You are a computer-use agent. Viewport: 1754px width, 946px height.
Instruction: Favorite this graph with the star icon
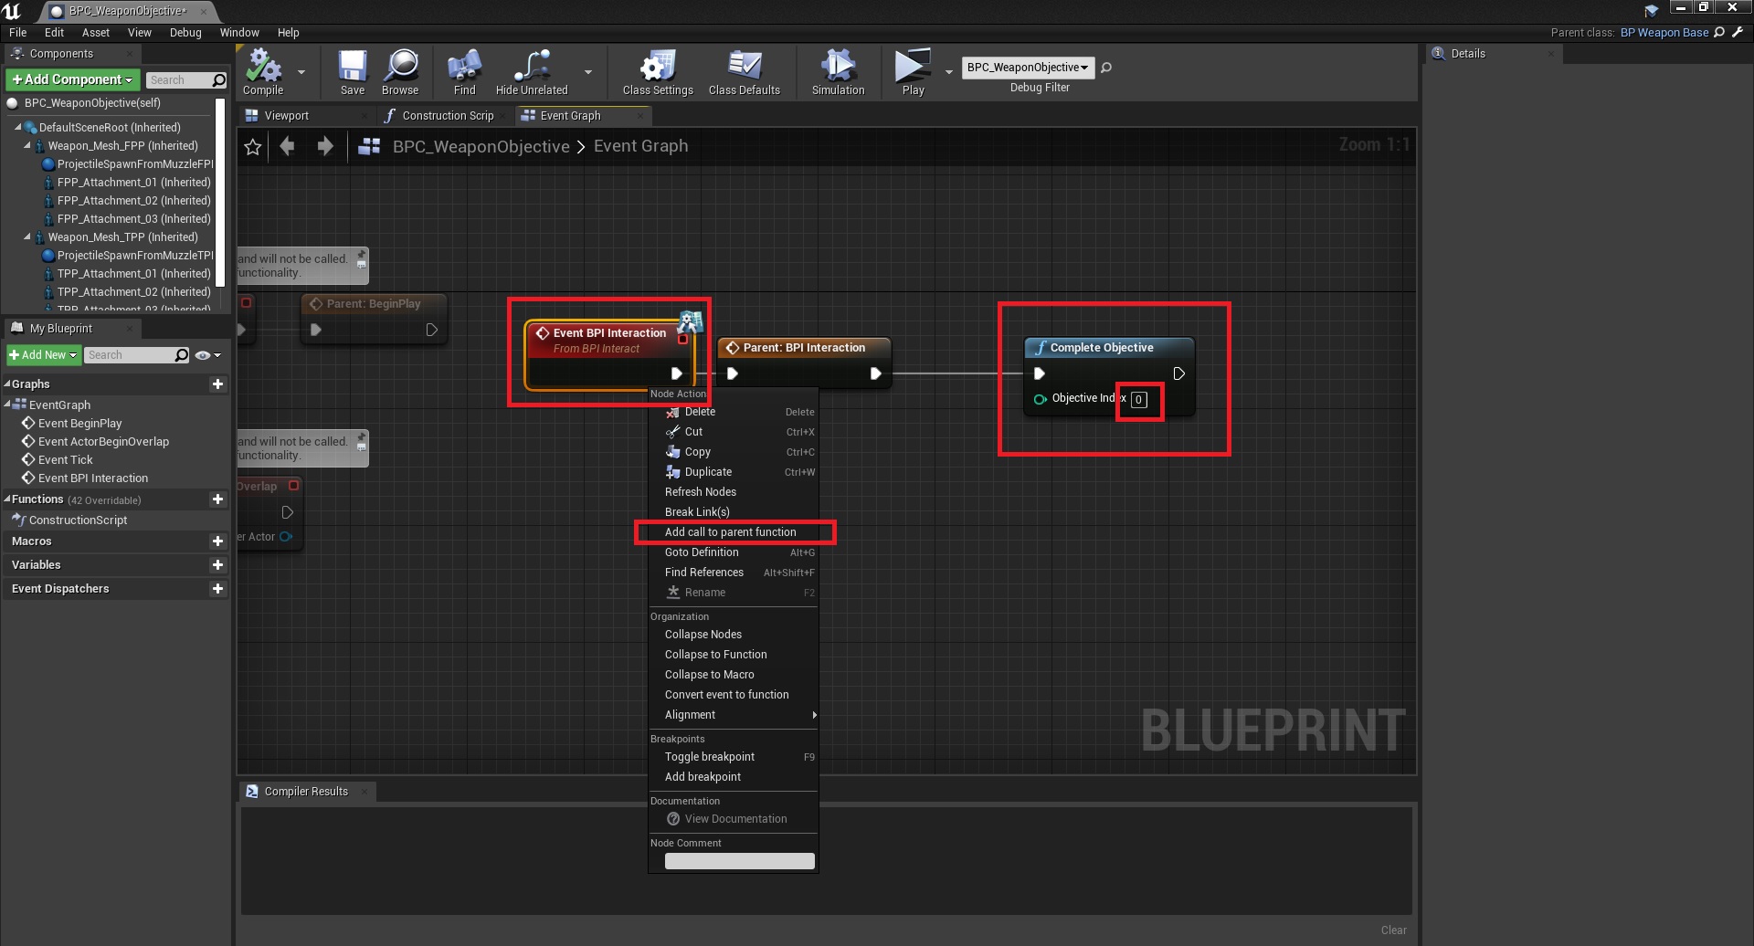click(253, 147)
